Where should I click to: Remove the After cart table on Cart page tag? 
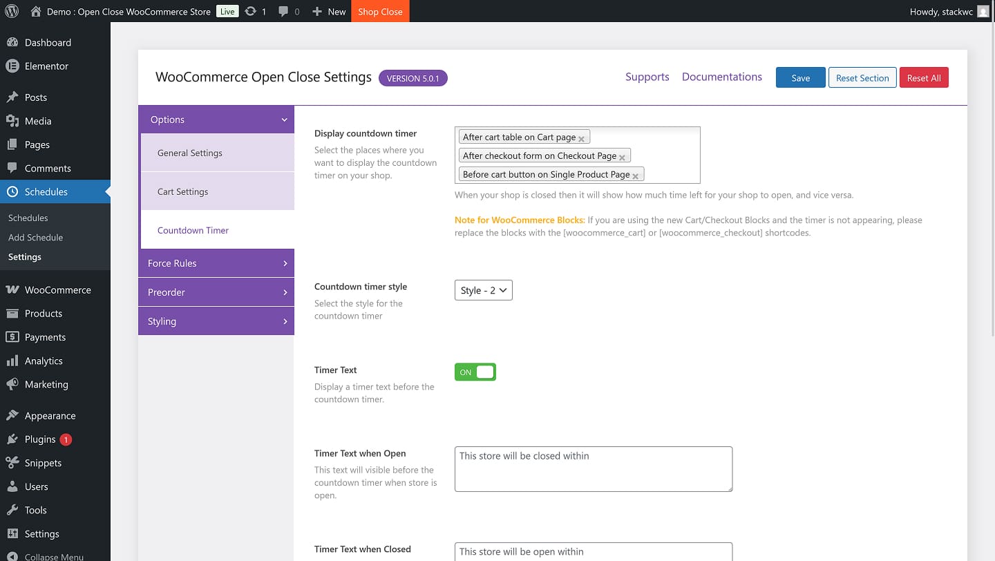point(581,139)
